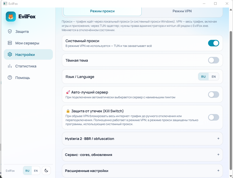The width and height of the screenshot is (233, 178).
Task: Switch to the Режим VPN tab
Action: [x=182, y=11]
